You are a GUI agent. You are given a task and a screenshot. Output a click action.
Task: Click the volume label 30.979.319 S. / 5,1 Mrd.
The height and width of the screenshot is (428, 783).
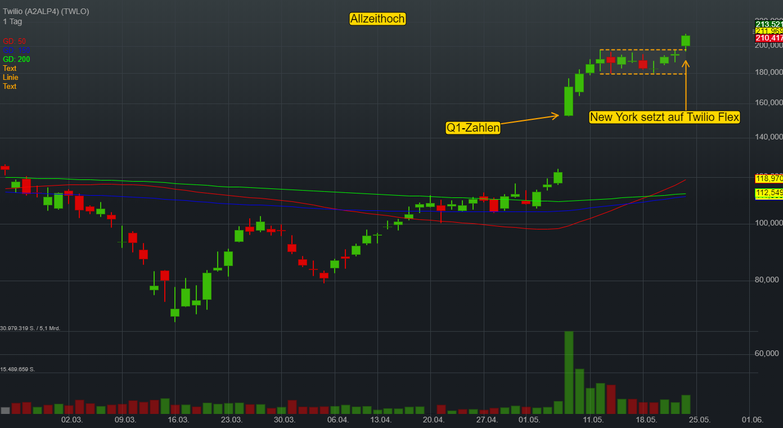30,328
